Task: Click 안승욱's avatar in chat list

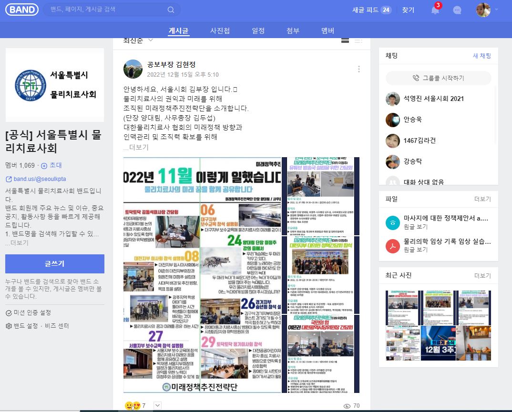Action: click(393, 120)
